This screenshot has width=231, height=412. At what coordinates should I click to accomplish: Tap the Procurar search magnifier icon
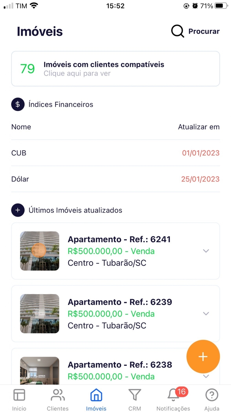click(177, 32)
